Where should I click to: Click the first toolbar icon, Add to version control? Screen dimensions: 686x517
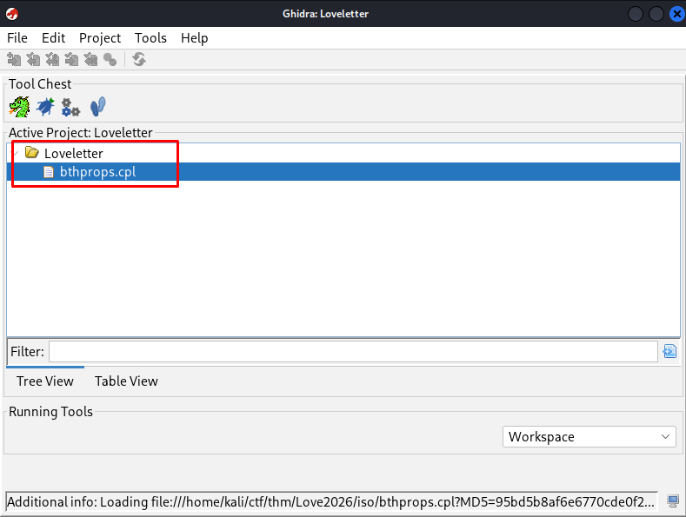pyautogui.click(x=14, y=59)
